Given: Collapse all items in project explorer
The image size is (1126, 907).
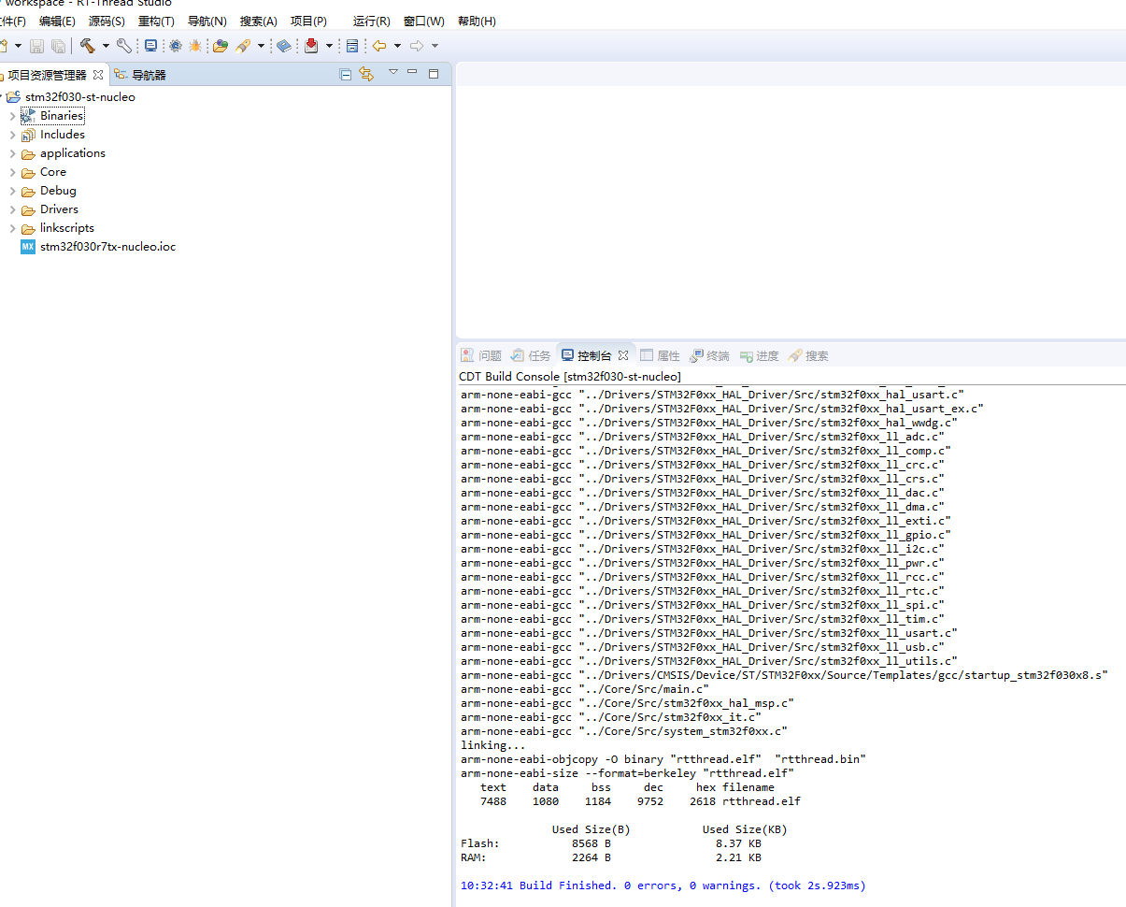Looking at the screenshot, I should [346, 74].
